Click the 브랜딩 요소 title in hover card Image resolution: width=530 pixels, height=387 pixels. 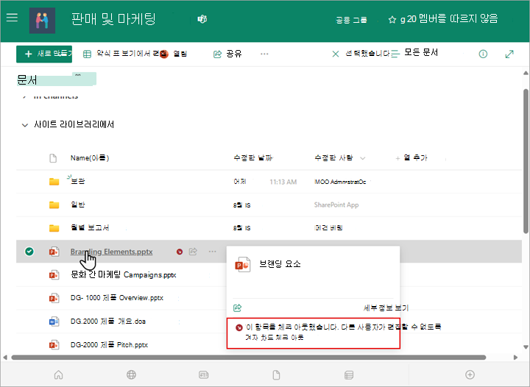280,263
